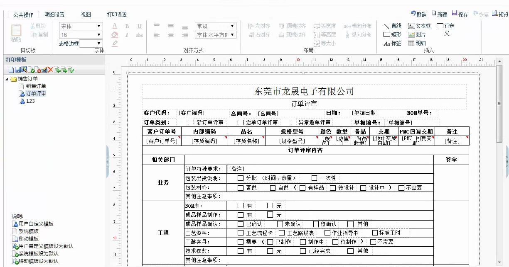Screen dimensions: 509x267
Task: Select the 订单评审 template in tree
Action: (36, 94)
